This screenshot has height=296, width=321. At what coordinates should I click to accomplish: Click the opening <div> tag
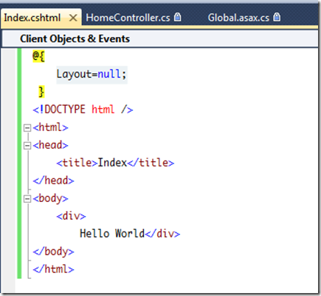point(71,216)
